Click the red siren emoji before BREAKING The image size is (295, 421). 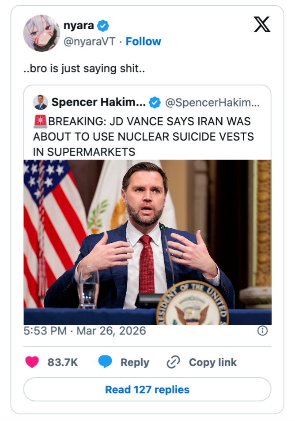coord(40,121)
